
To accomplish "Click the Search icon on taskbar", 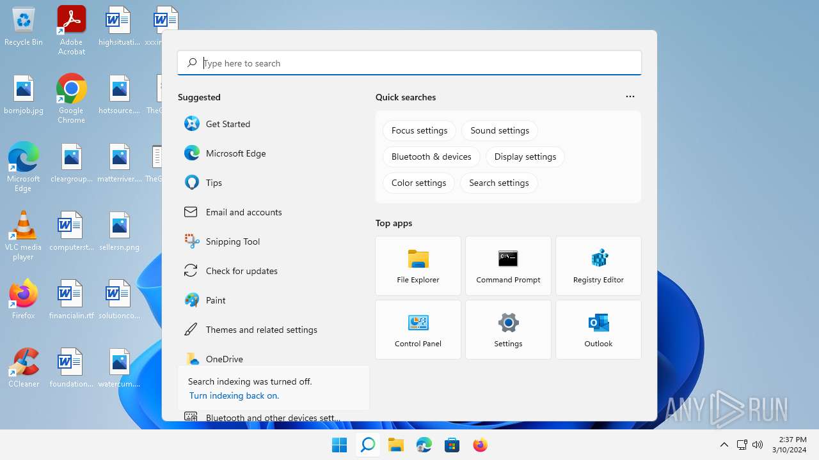I will coord(367,445).
